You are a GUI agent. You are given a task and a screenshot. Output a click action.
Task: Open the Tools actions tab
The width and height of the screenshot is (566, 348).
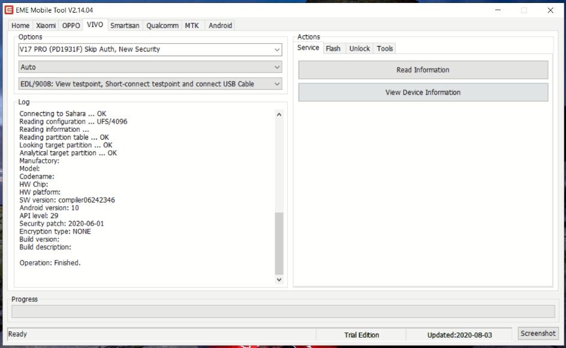click(x=385, y=49)
